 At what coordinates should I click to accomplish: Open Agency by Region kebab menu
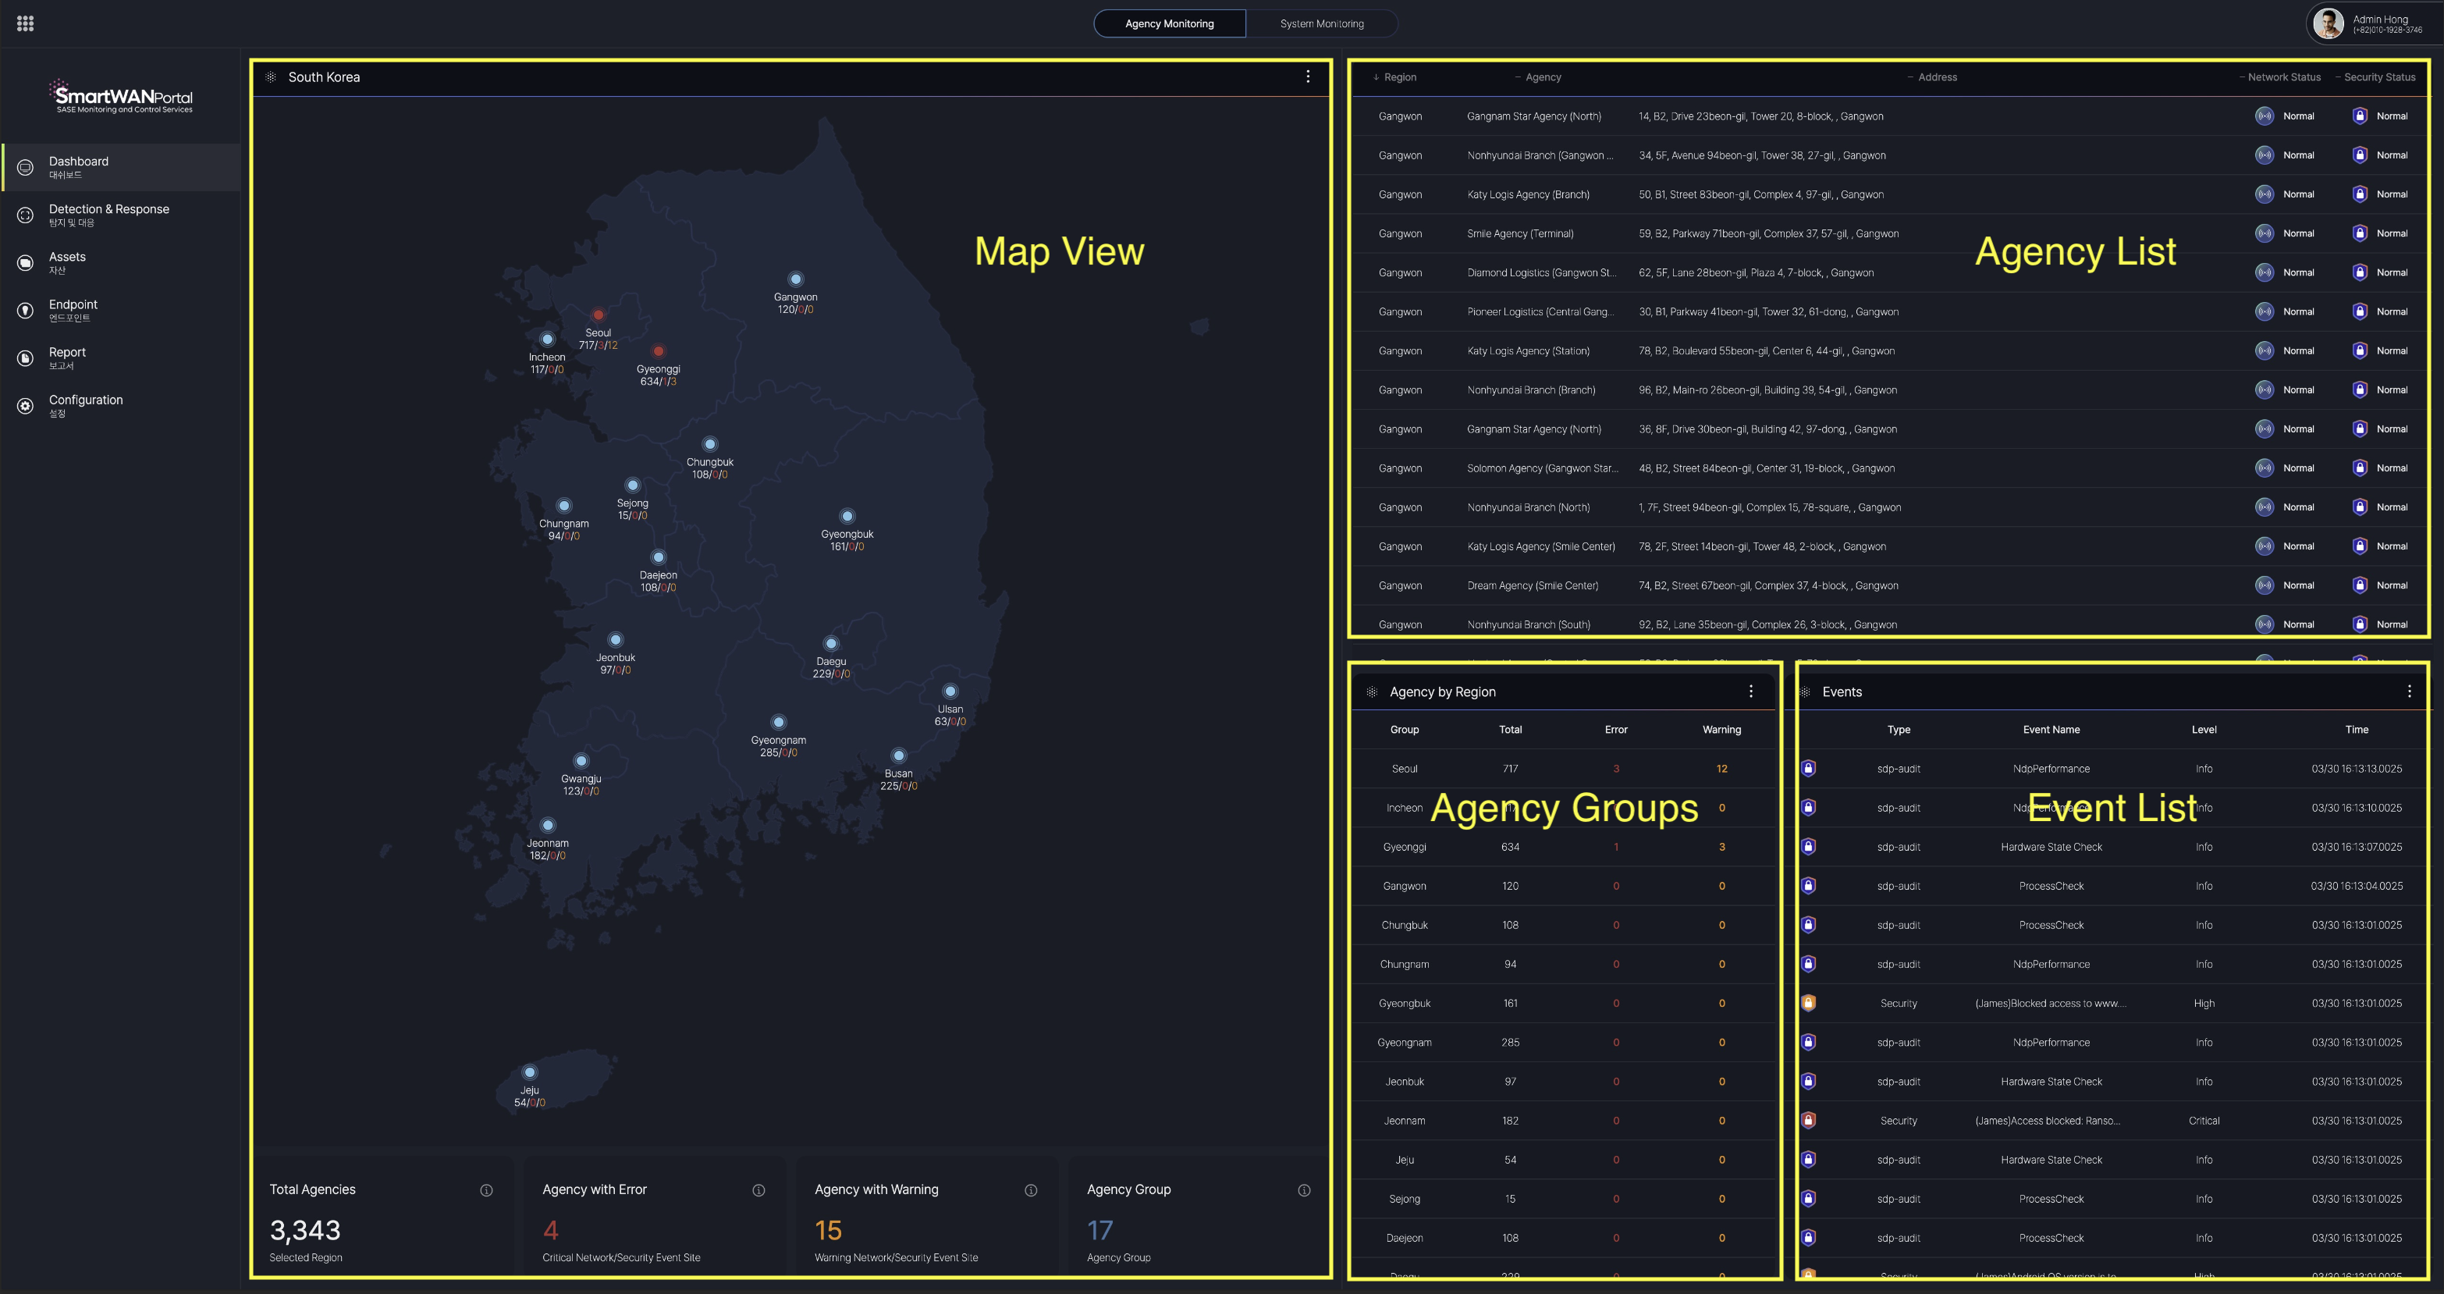[x=1751, y=691]
